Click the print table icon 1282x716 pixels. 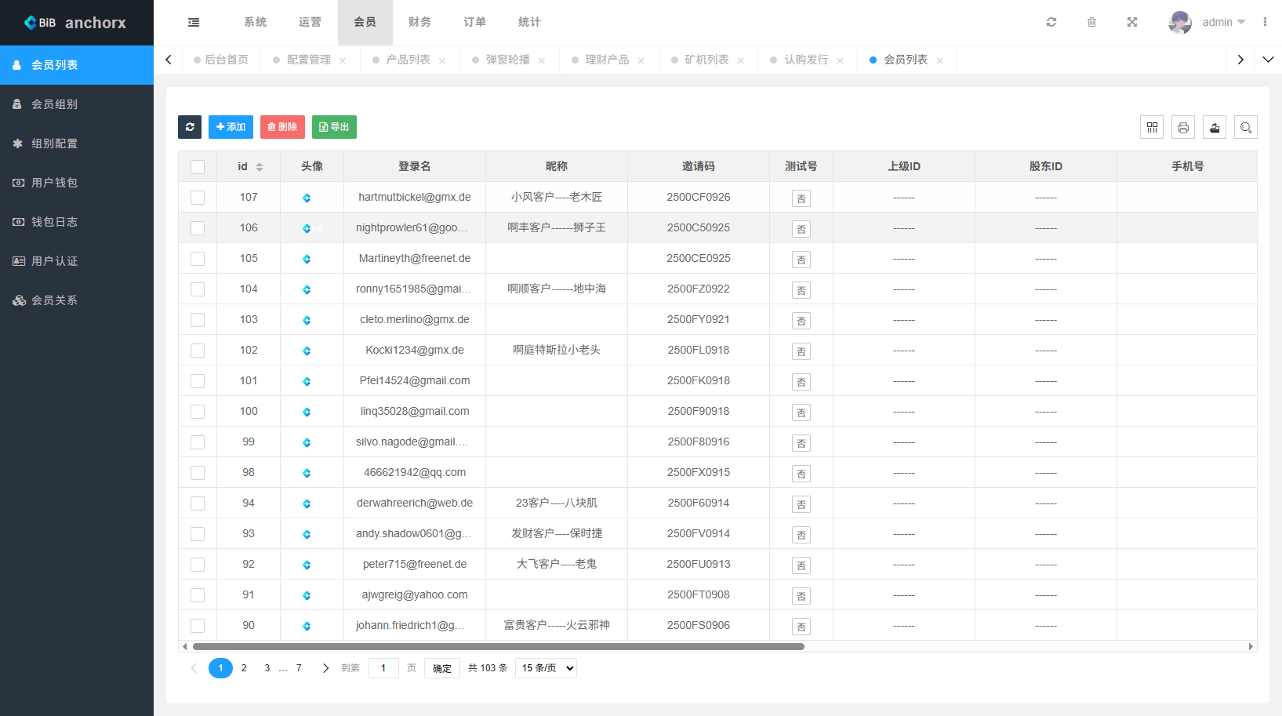[x=1183, y=127]
